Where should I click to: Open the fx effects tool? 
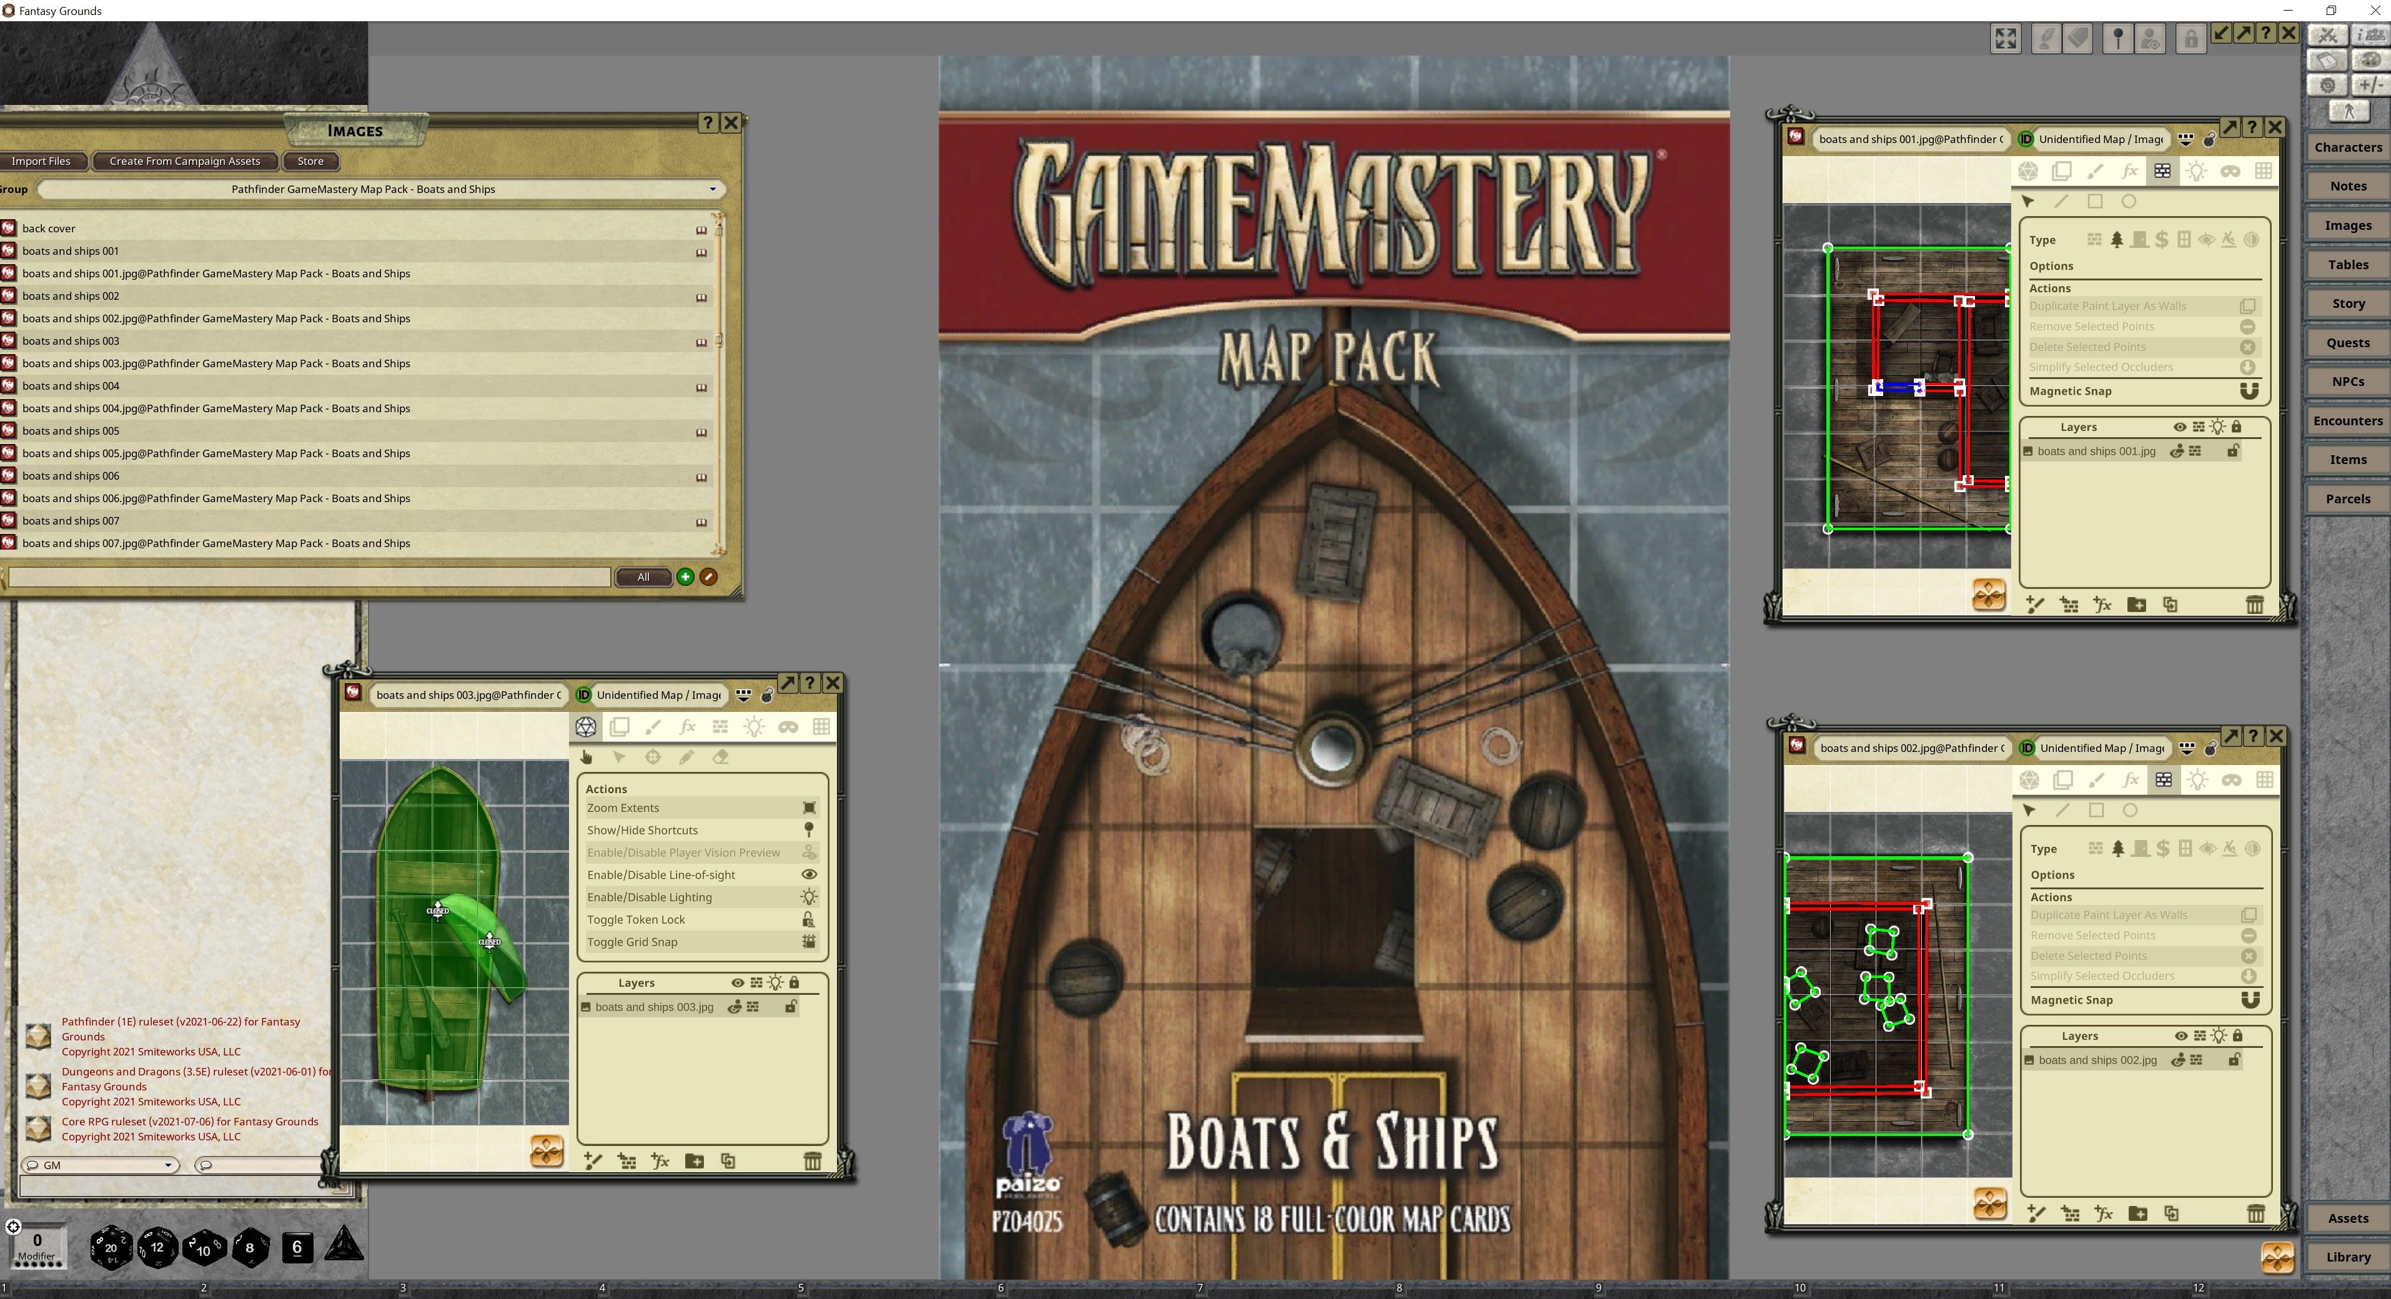tap(687, 726)
